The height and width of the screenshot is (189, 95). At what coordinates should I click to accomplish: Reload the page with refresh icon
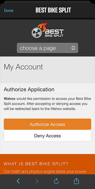point(56,181)
